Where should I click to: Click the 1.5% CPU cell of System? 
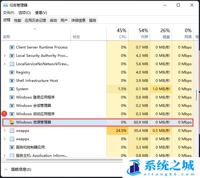point(117,89)
